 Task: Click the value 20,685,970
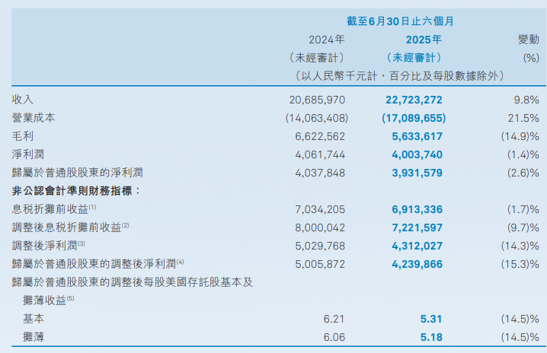tap(317, 100)
